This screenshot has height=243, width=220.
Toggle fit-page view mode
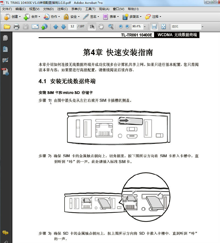(163, 26)
